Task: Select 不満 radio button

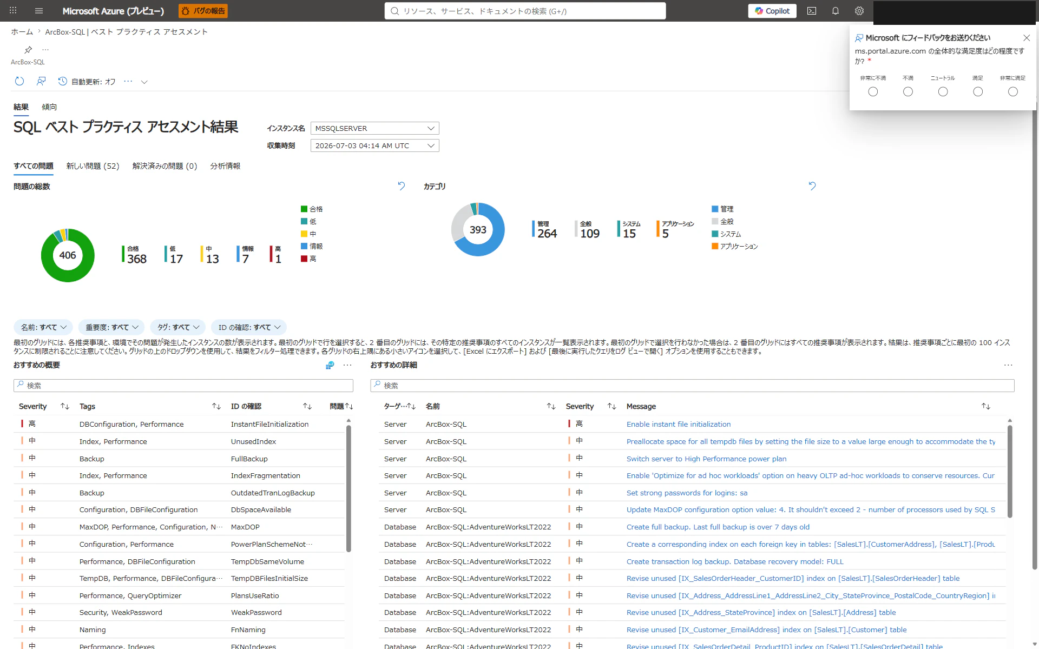Action: (x=908, y=92)
